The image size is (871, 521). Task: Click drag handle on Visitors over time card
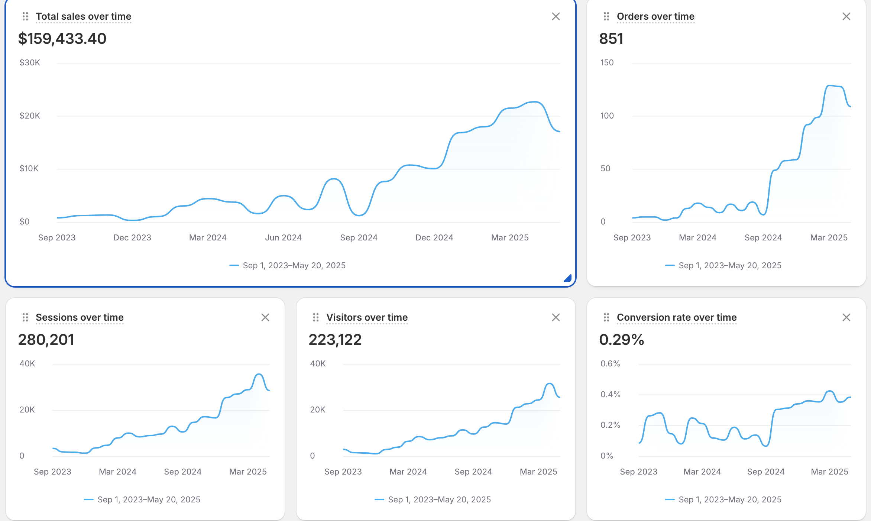pos(316,317)
